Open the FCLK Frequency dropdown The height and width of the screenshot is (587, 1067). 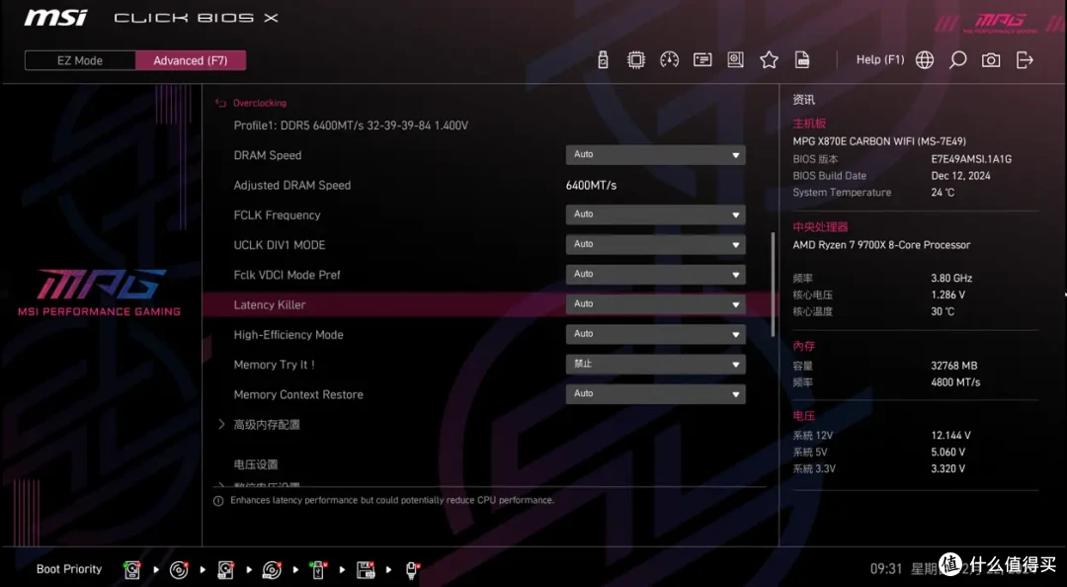click(655, 215)
